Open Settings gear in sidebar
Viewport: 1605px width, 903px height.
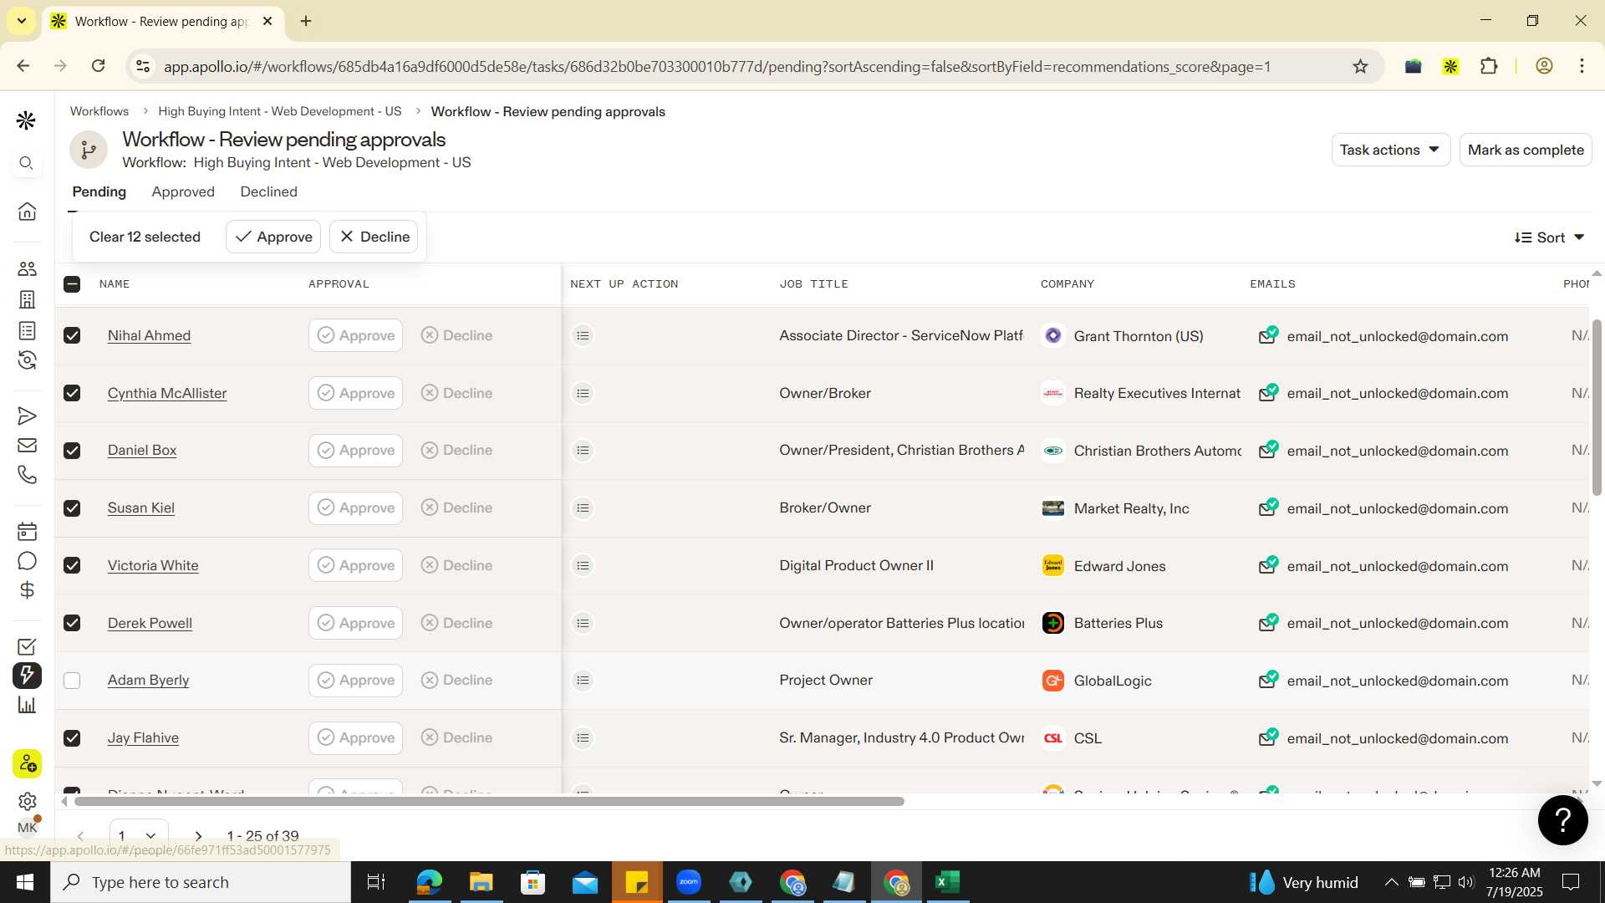tap(27, 801)
